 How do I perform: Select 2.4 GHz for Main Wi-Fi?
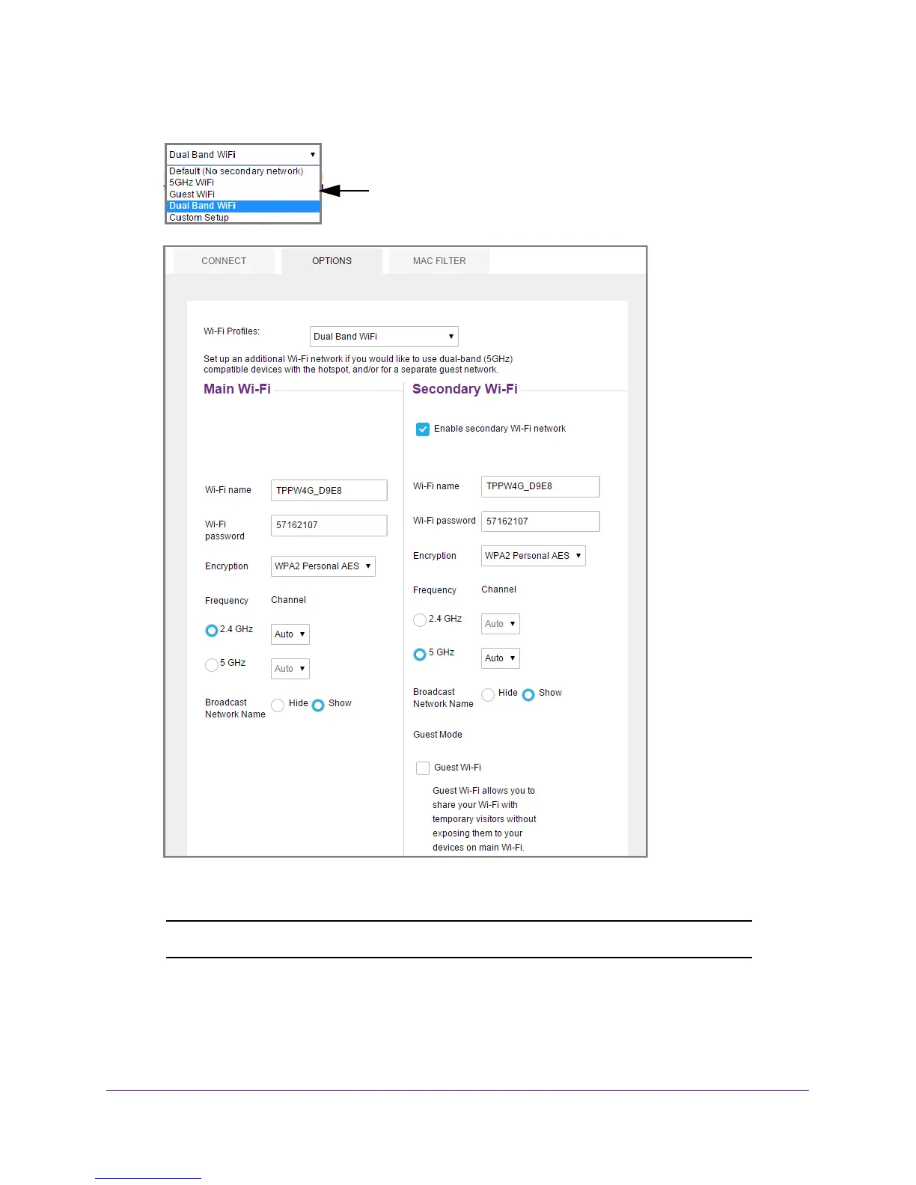click(212, 631)
